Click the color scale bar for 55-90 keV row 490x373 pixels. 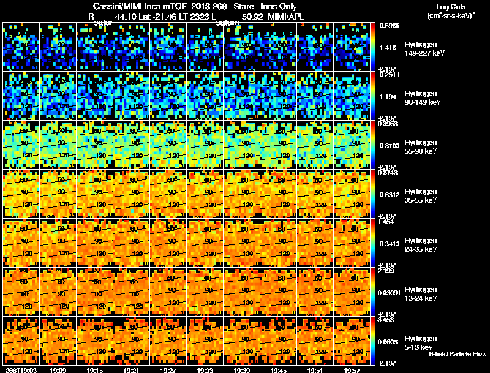pos(372,145)
